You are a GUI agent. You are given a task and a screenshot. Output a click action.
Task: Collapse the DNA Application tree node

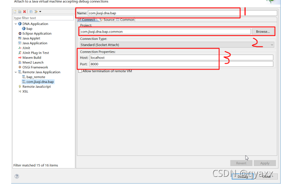pyautogui.click(x=16, y=24)
